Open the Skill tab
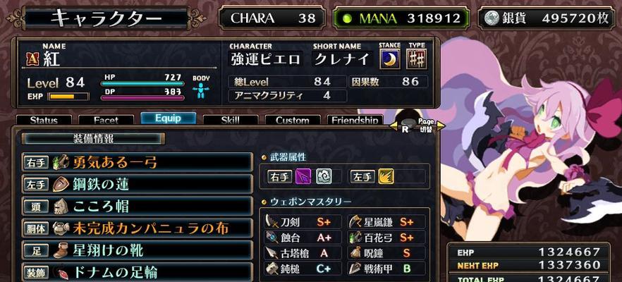 231,121
